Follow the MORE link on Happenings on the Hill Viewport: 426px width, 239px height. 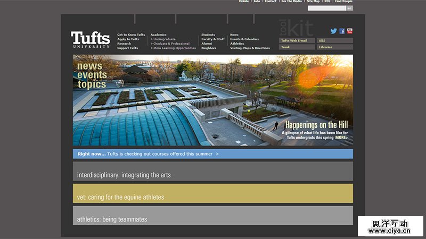tap(342, 138)
